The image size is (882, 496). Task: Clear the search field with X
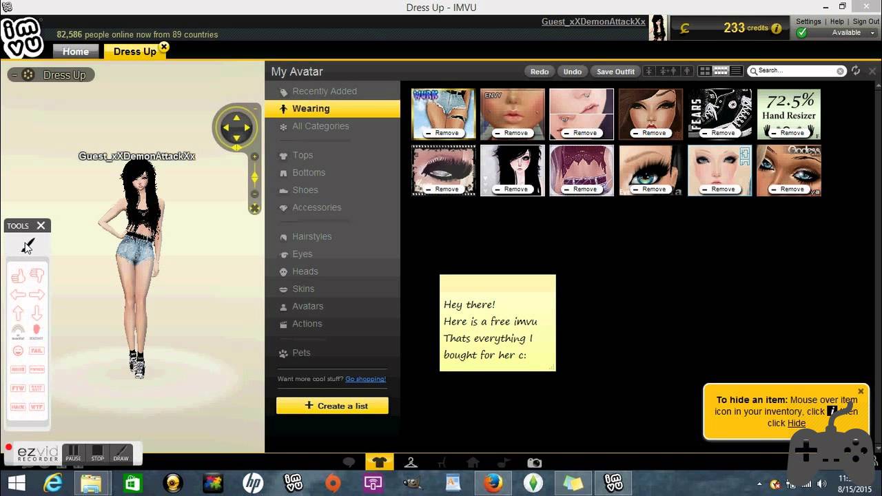click(x=841, y=71)
